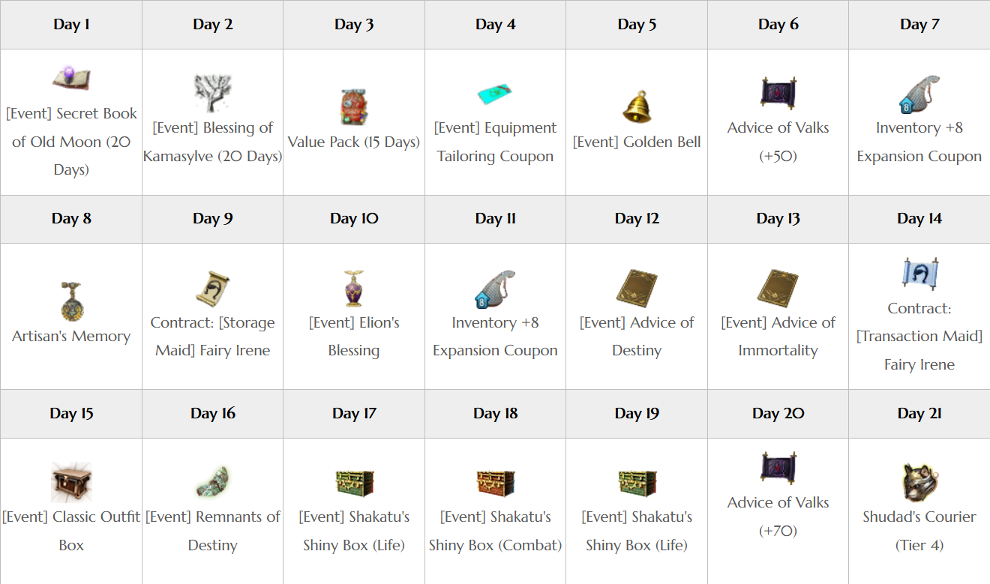Click the Elion's Blessing vase icon

[x=353, y=289]
